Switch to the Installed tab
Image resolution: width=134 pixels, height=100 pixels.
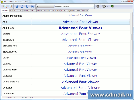click(5, 11)
